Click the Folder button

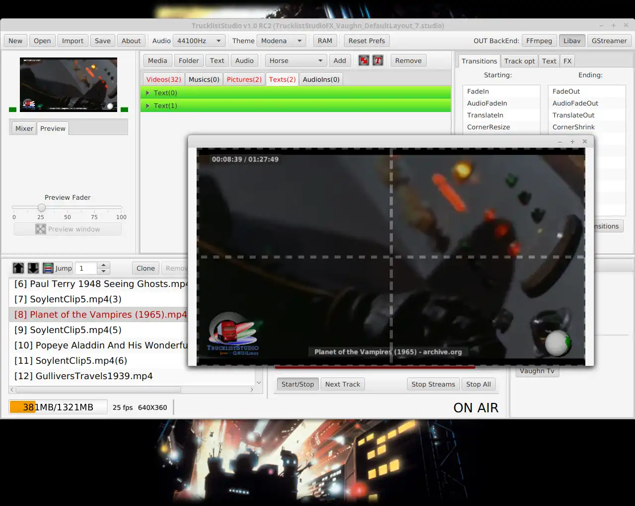point(189,60)
